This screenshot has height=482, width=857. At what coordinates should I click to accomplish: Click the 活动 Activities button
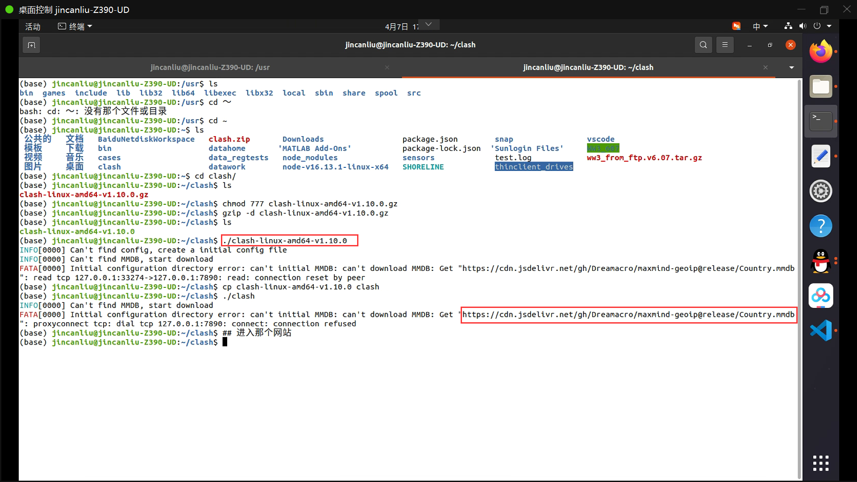(x=33, y=26)
